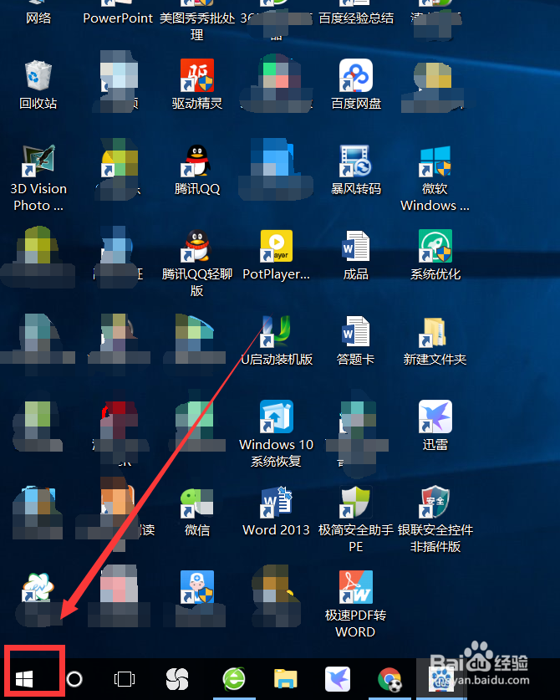The width and height of the screenshot is (560, 700).
Task: Open Task View on the taskbar
Action: tap(124, 679)
